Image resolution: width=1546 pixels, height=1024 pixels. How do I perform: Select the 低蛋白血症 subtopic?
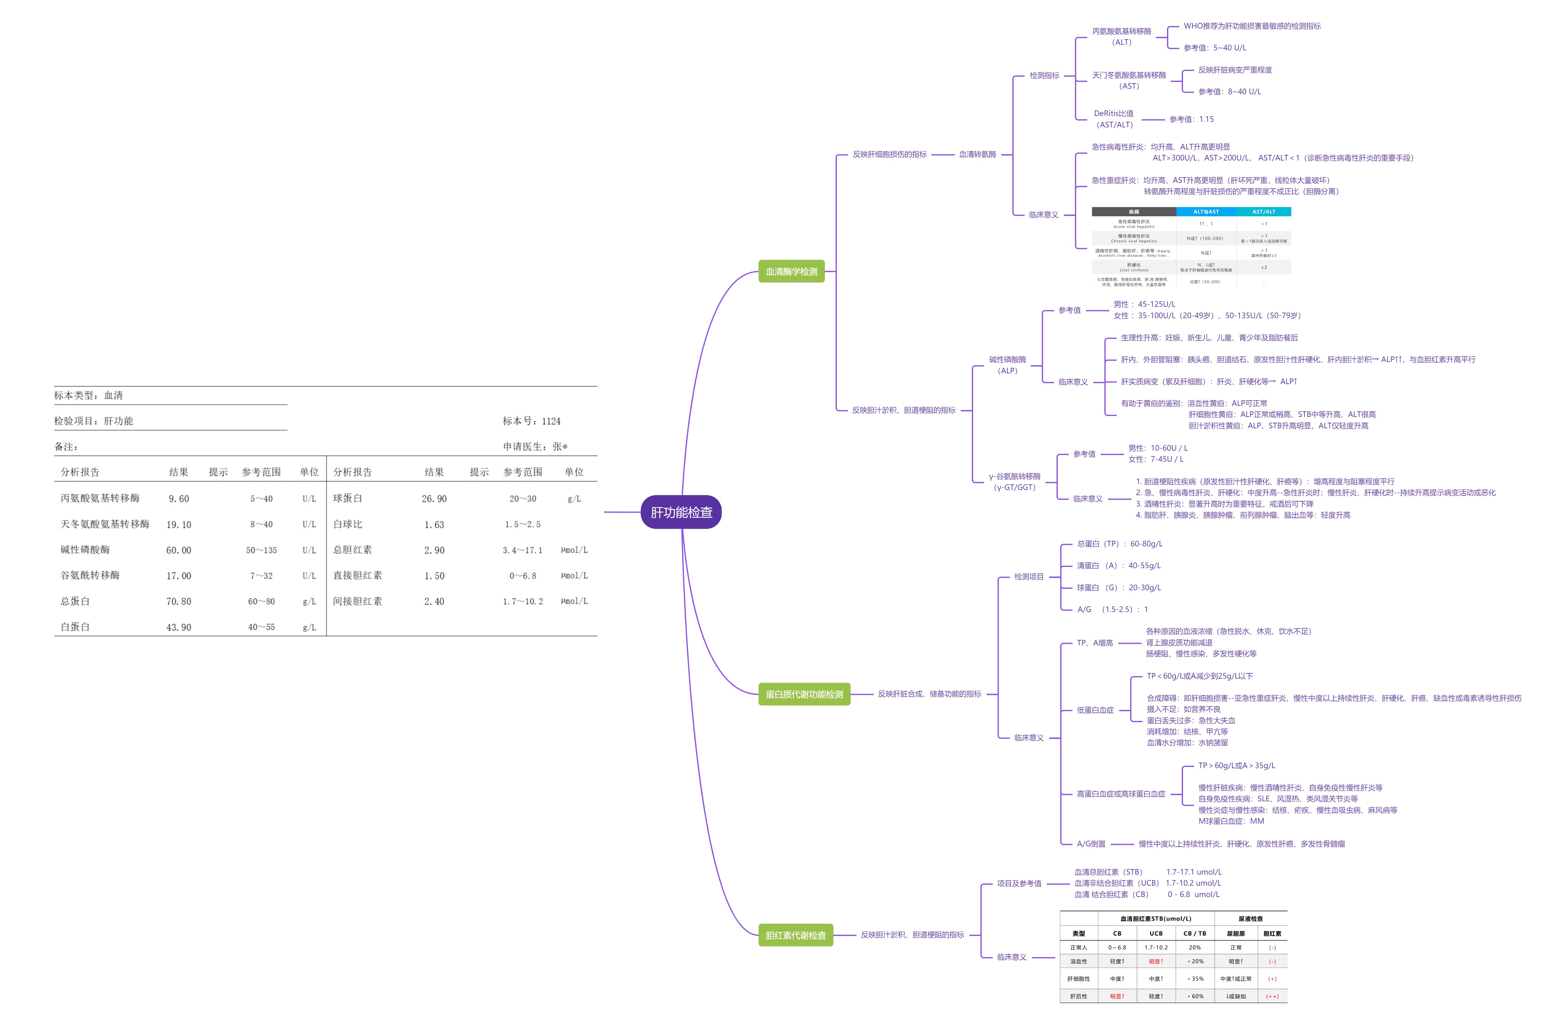click(x=1095, y=710)
